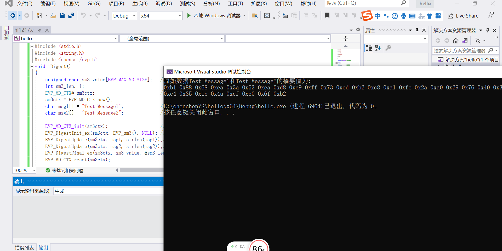Expand the debugger target dropdown arrow
The image size is (502, 251).
[244, 16]
